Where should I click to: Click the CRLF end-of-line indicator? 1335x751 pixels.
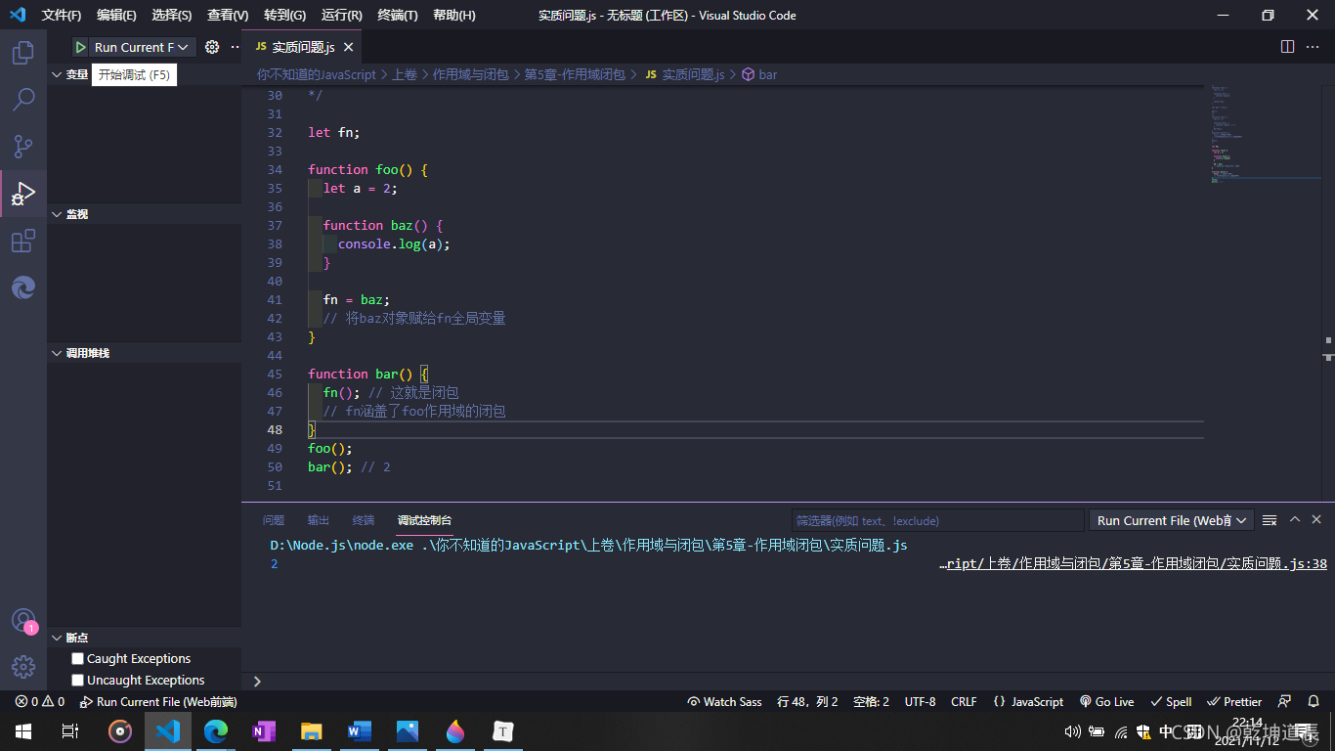pos(964,702)
